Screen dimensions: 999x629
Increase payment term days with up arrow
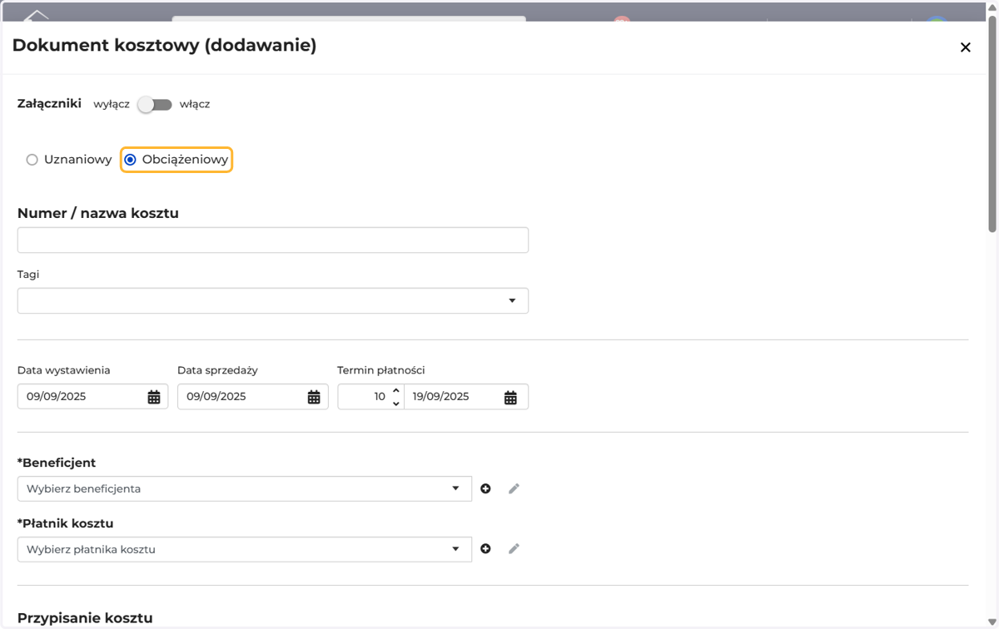pyautogui.click(x=396, y=391)
